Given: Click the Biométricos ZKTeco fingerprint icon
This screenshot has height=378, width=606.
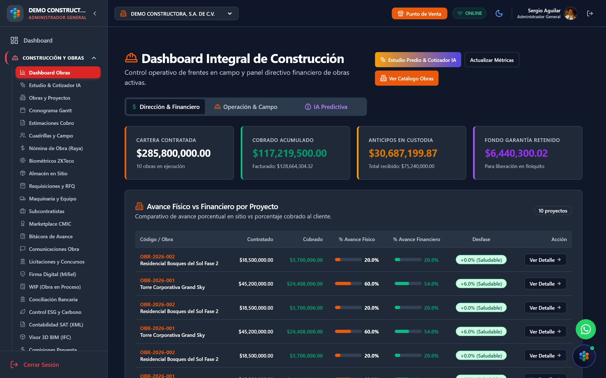Looking at the screenshot, I should 23,161.
